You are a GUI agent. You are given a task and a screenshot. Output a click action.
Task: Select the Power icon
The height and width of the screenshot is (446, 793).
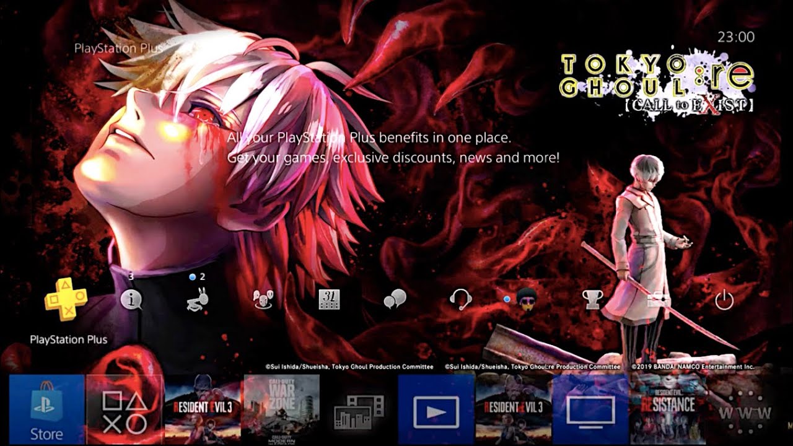coord(724,300)
